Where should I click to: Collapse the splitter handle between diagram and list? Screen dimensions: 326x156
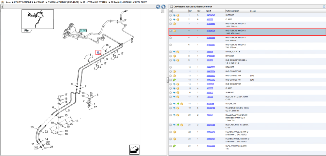168,80
